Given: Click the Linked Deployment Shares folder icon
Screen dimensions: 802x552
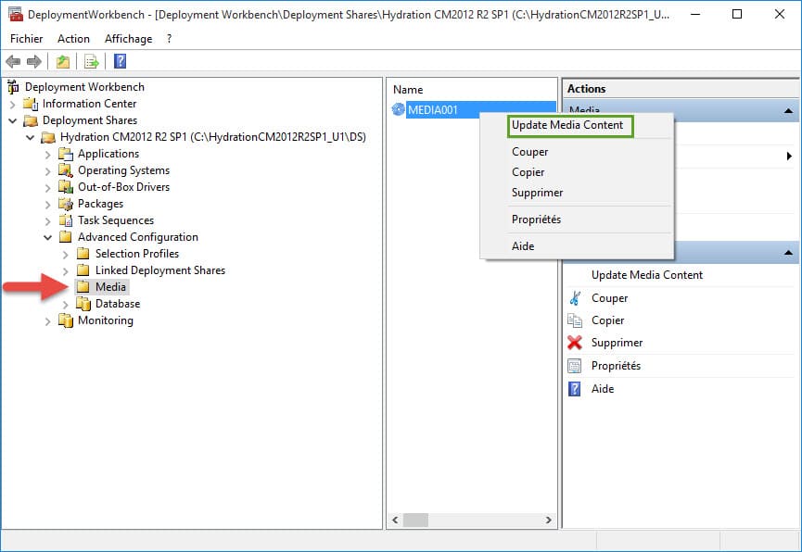Looking at the screenshot, I should point(83,270).
